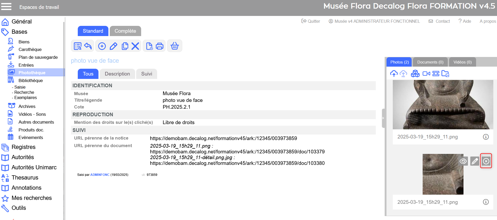Open Biens in the sidebar

[24, 42]
